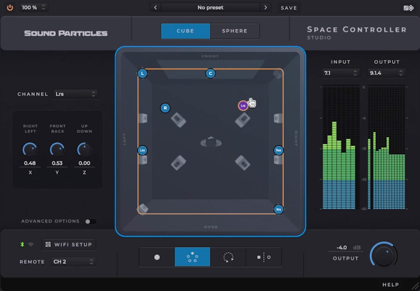
Task: Switch to Cube mode
Action: point(185,31)
